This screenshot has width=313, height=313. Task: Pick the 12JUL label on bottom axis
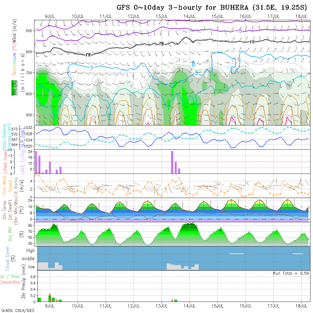pos(134,306)
